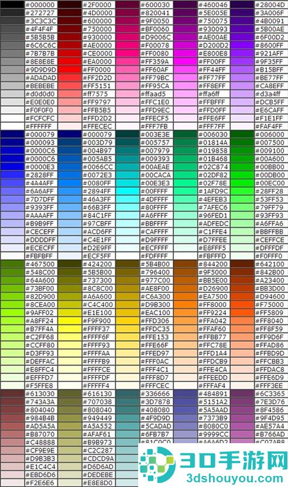Select the code #73BF00
The width and height of the screenshot is (288, 487).
click(40, 288)
